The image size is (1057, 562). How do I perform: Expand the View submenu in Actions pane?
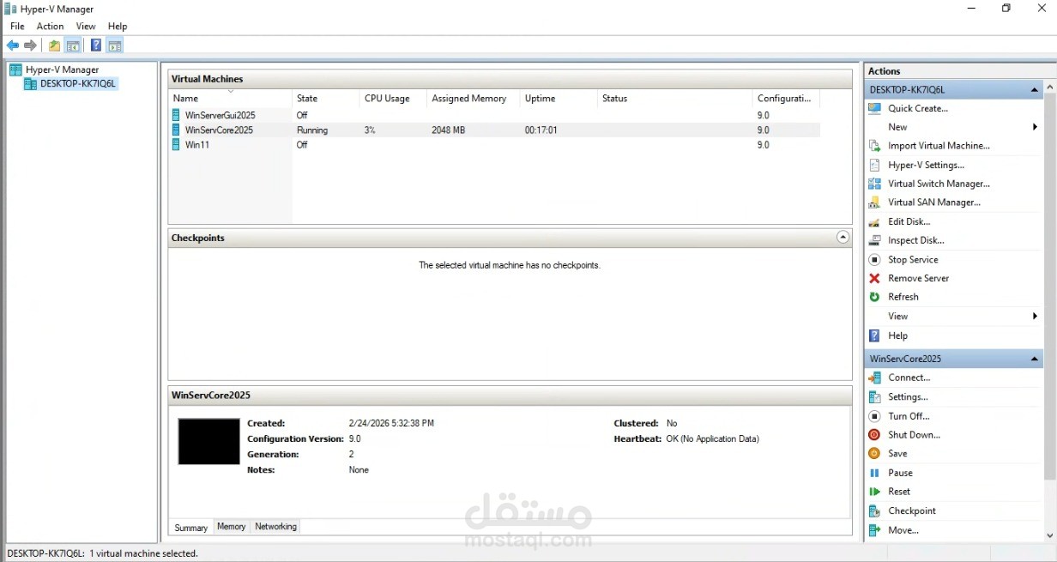[1036, 316]
